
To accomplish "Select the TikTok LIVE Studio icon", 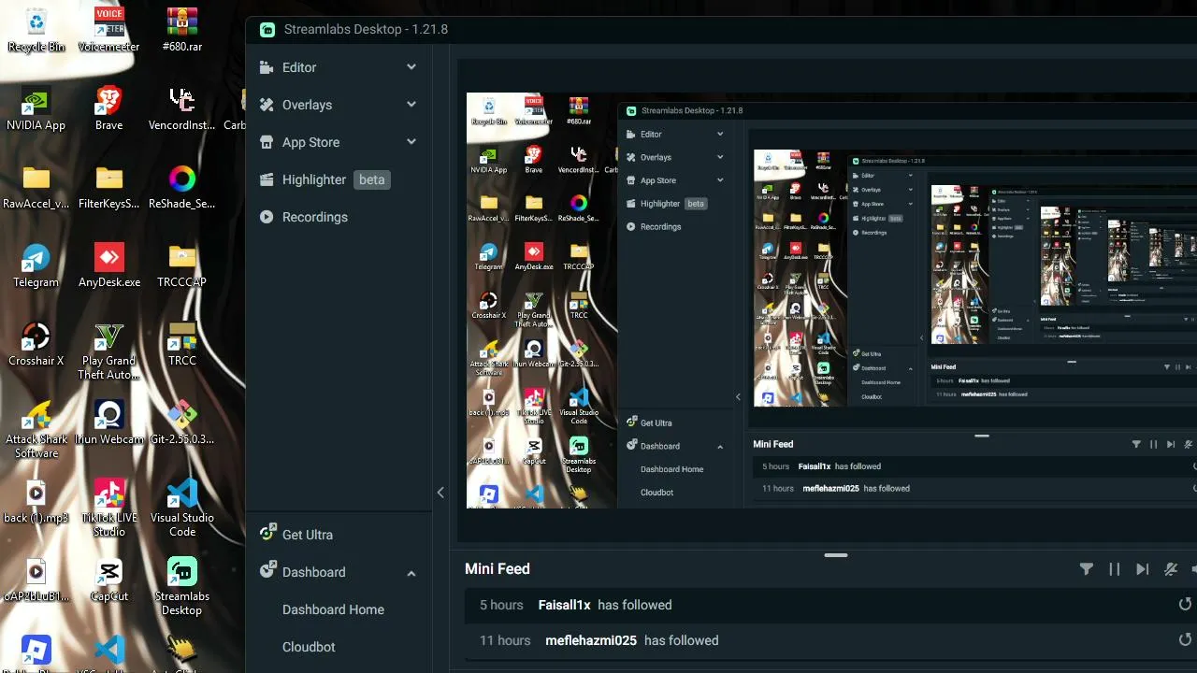I will tap(109, 508).
